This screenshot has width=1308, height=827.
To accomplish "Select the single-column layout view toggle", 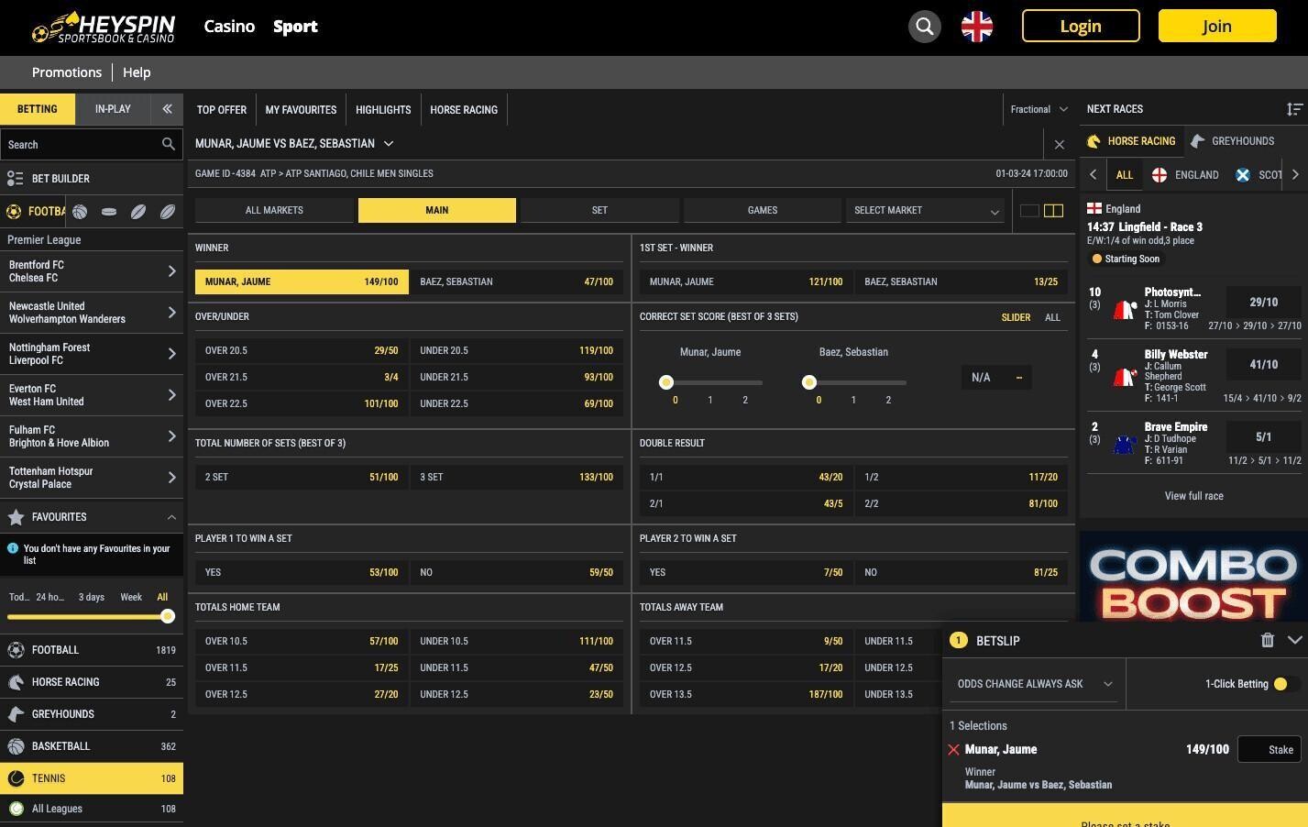I will [x=1029, y=211].
